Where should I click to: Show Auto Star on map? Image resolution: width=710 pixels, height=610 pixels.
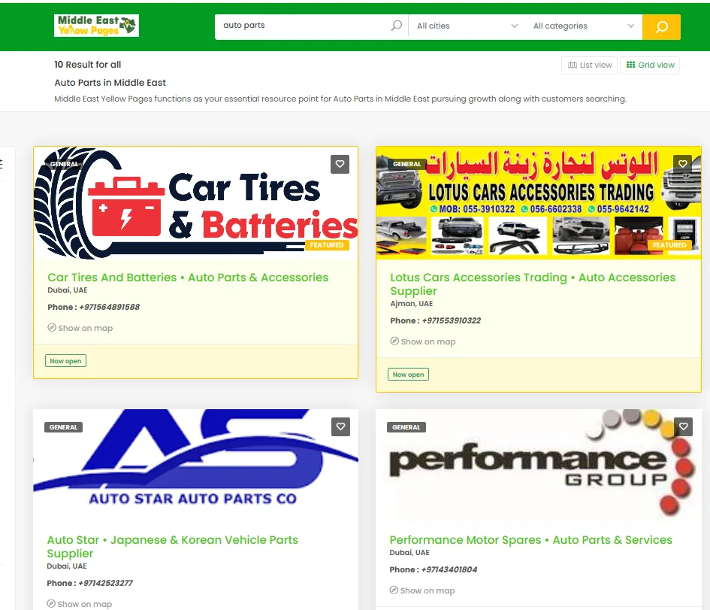79,604
